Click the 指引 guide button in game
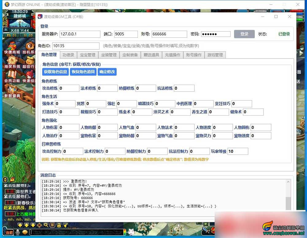Screen dimensions: 307x238 (x=11, y=35)
